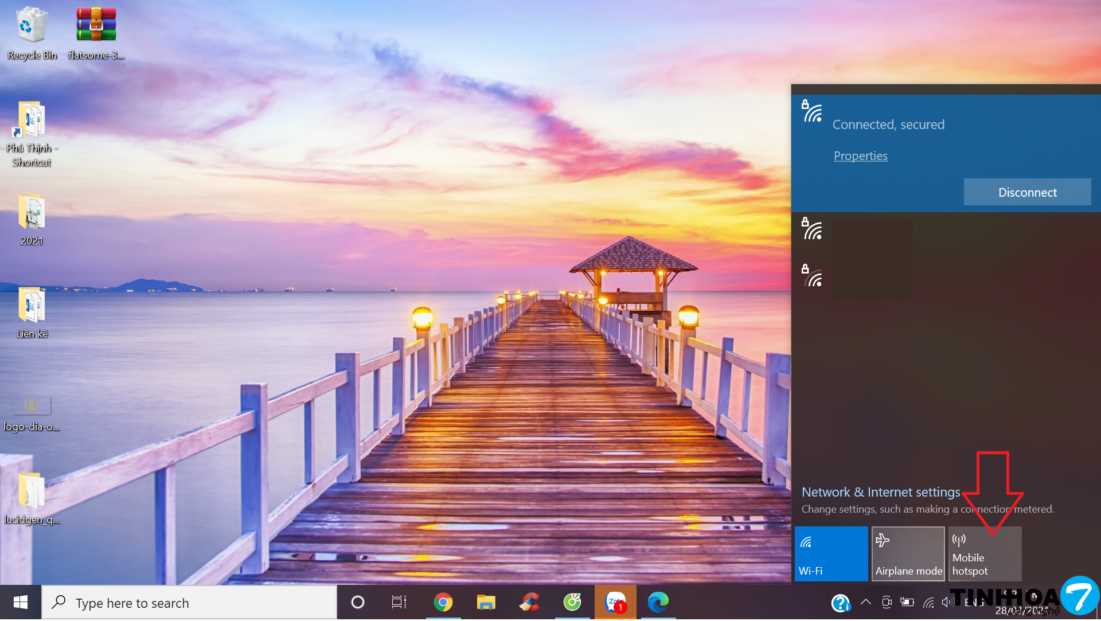1101x621 pixels.
Task: Open Task View on the taskbar
Action: [399, 602]
